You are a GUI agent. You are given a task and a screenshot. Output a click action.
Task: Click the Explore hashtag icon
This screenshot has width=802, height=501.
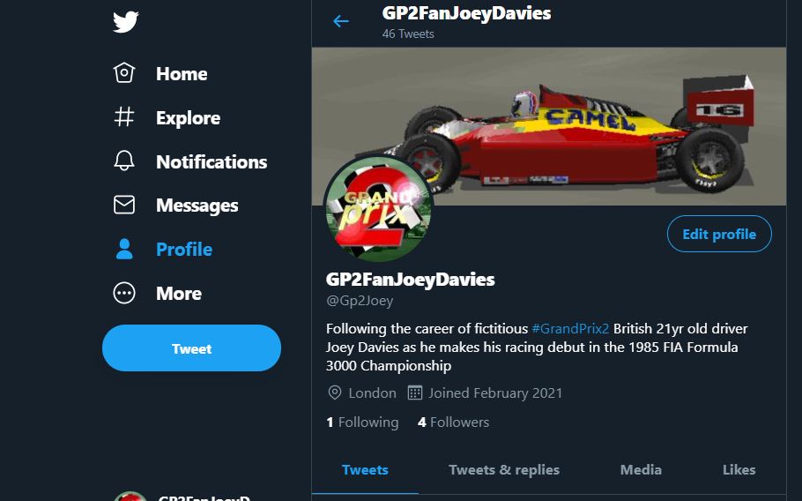[x=124, y=117]
